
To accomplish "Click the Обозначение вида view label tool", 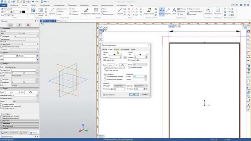I will 195,11.
